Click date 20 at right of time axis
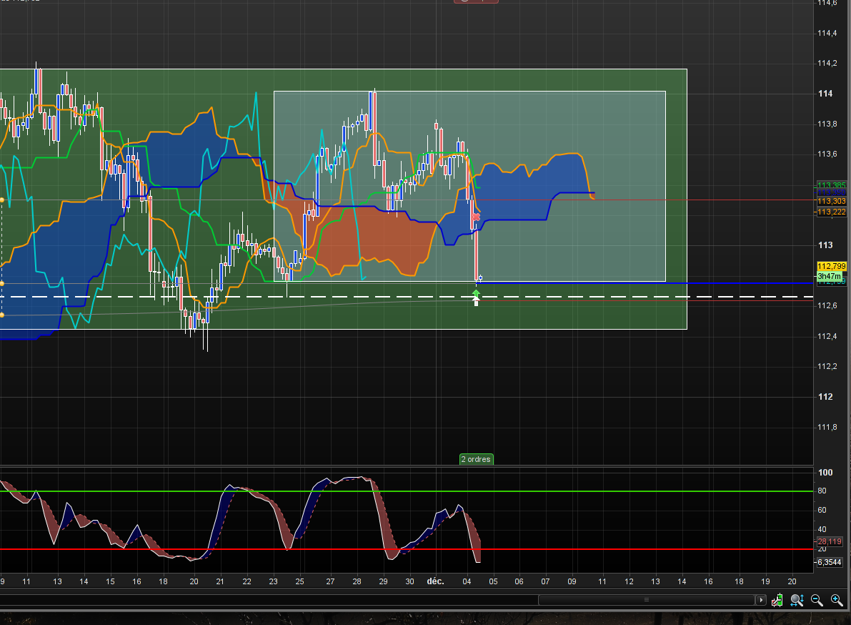The width and height of the screenshot is (851, 625). [x=792, y=581]
